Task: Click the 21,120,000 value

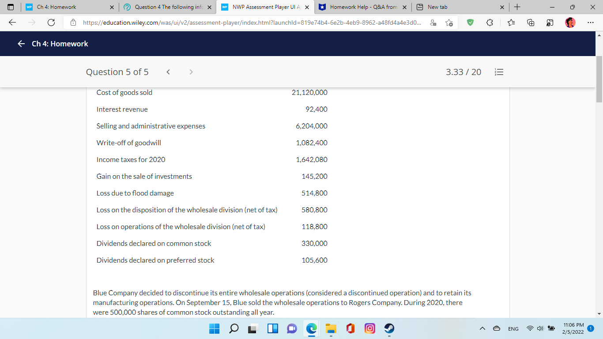Action: point(309,93)
